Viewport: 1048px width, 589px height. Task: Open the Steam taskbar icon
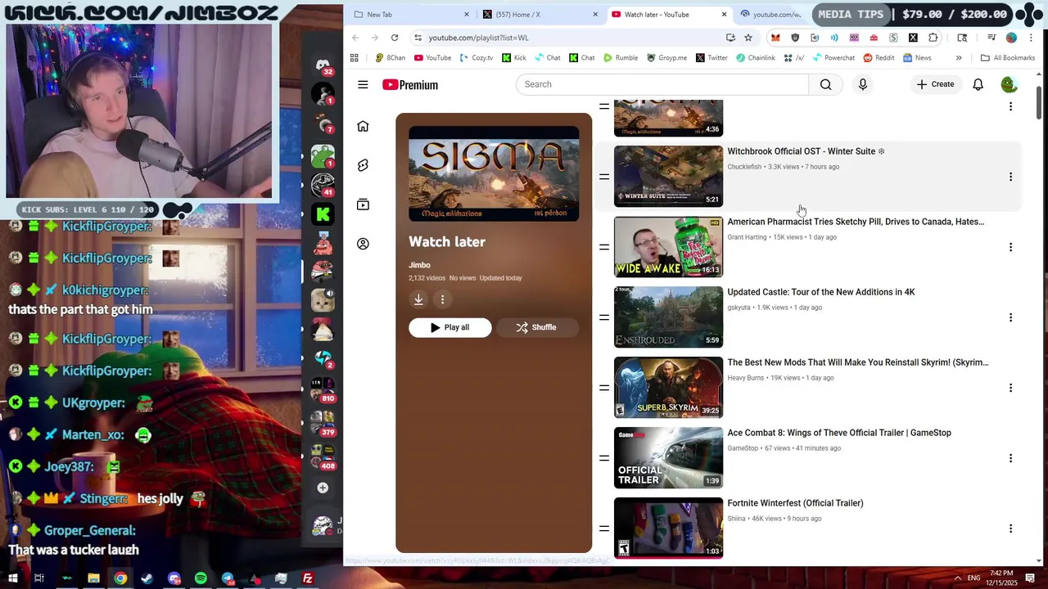[147, 578]
